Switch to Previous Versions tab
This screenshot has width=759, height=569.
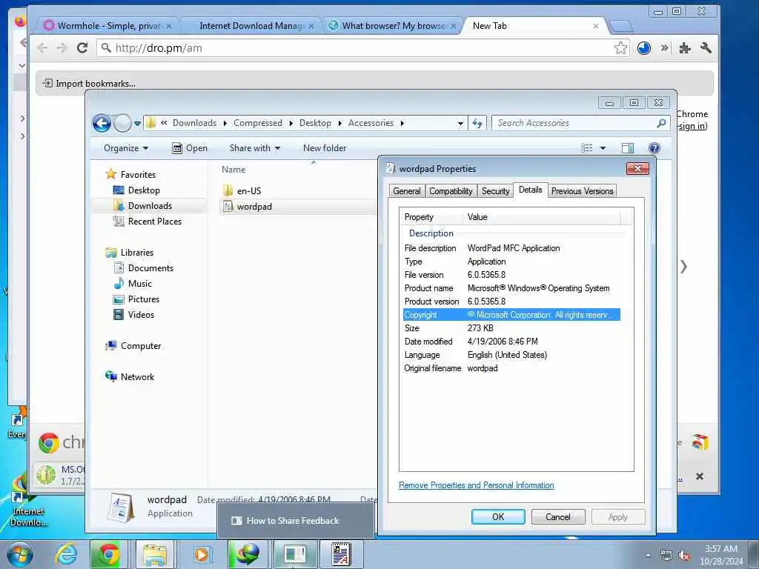582,191
